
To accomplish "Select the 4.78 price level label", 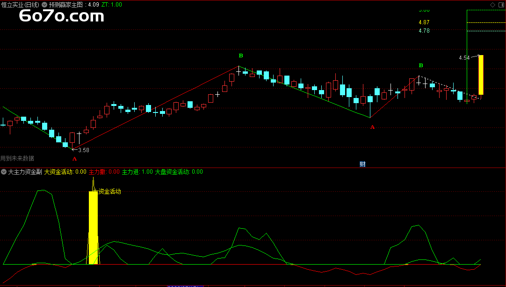I will point(424,31).
